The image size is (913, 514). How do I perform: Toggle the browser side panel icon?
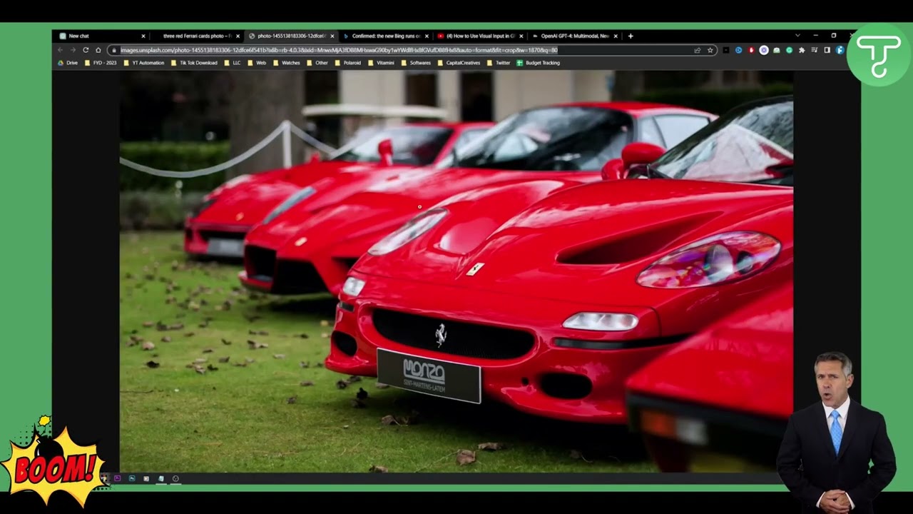pos(827,50)
